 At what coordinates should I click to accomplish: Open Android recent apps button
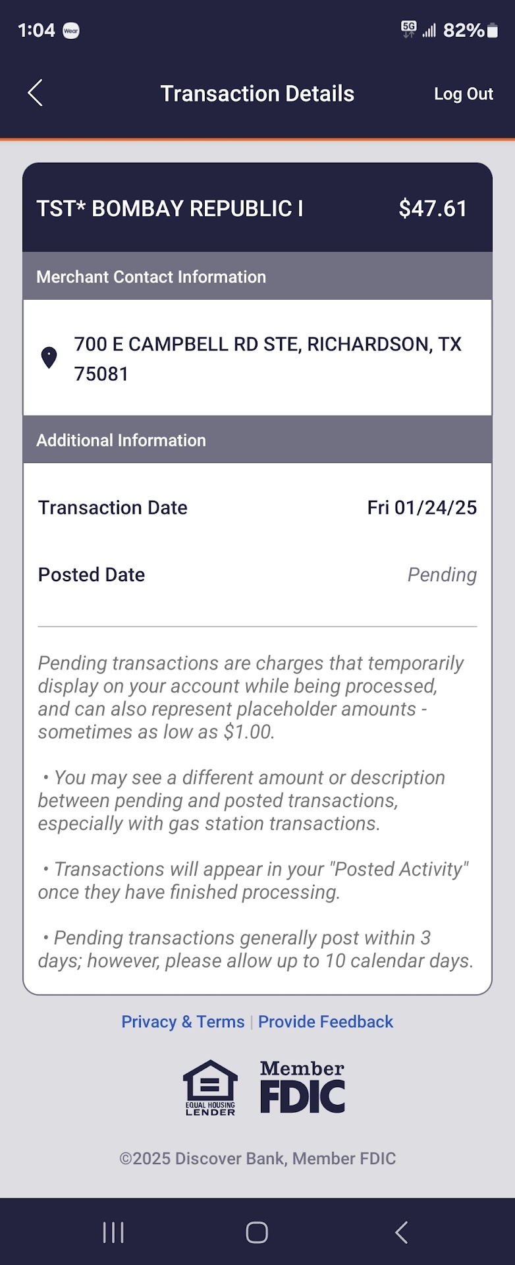[x=113, y=1232]
